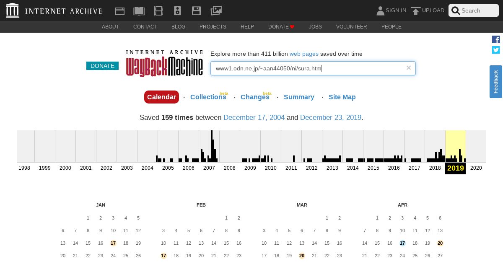
Task: Open the Internet Archive home logo
Action: [x=54, y=10]
